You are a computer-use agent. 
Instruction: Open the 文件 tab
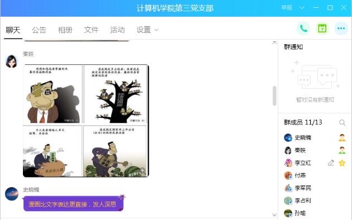click(91, 30)
